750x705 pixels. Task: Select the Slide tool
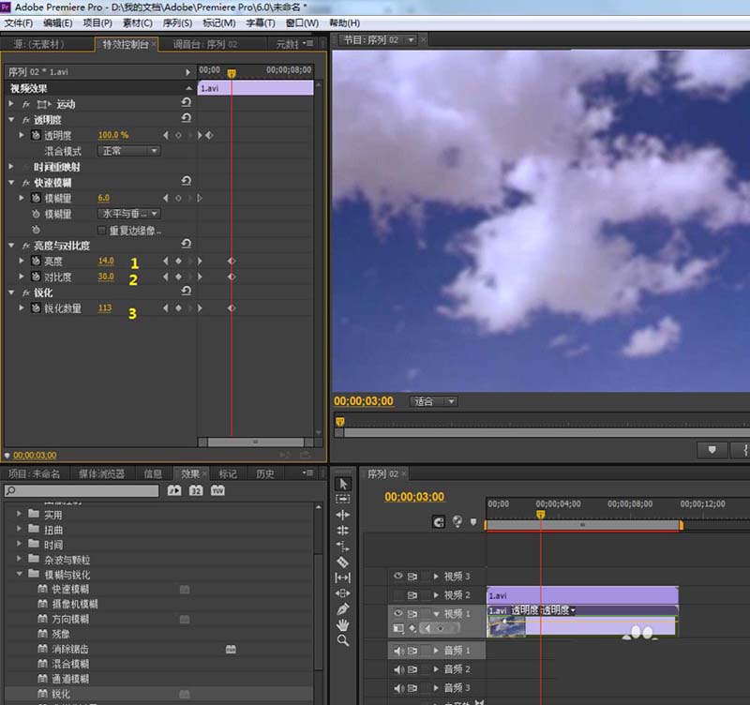coord(342,593)
